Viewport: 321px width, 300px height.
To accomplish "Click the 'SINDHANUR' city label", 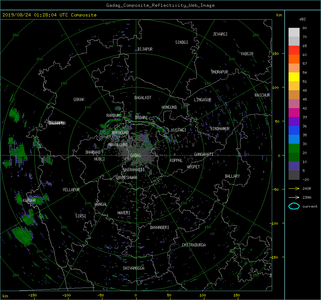I will [x=220, y=129].
